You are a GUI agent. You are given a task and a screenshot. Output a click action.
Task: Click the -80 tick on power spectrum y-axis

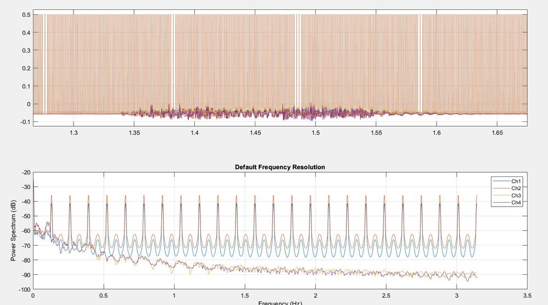coord(26,260)
